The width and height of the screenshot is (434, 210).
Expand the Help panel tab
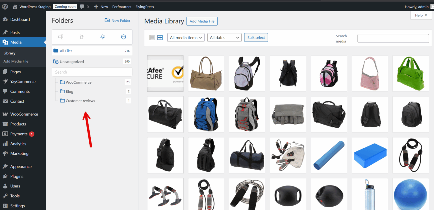point(421,15)
